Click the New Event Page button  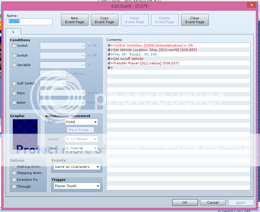pos(75,20)
